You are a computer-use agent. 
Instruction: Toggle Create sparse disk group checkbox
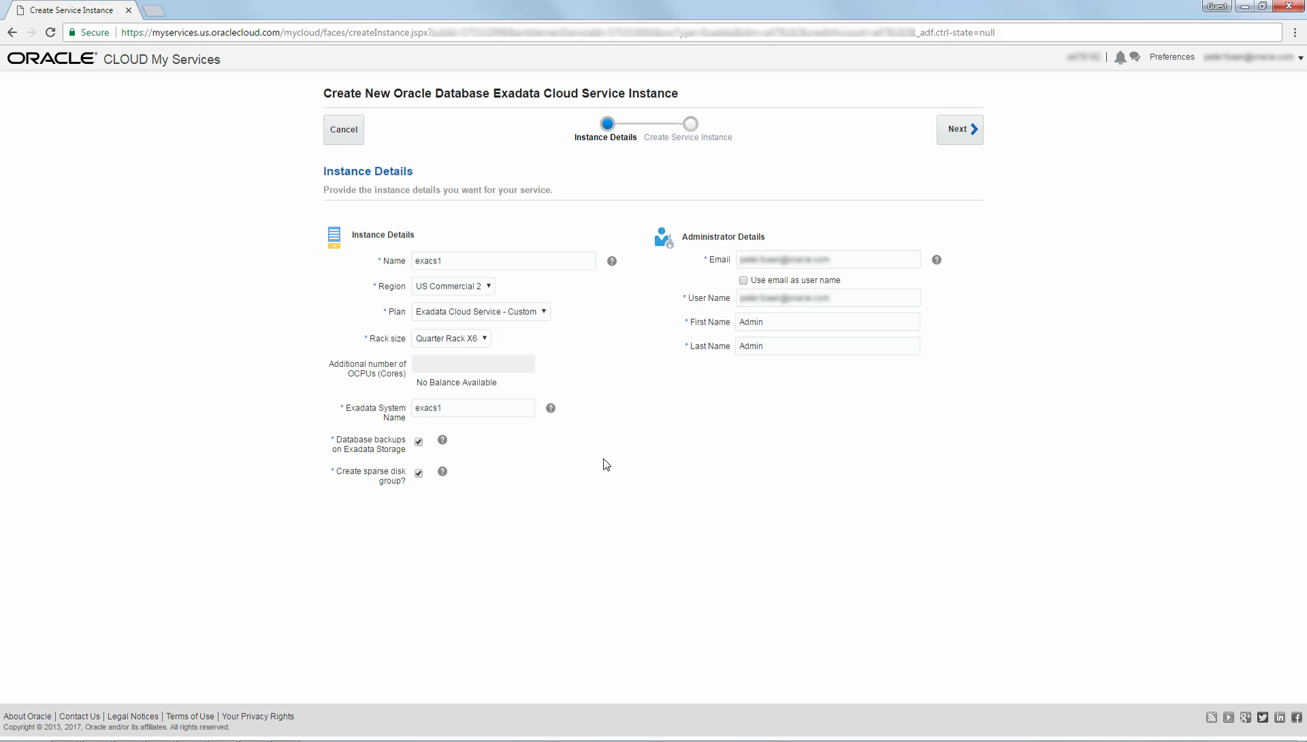tap(419, 473)
